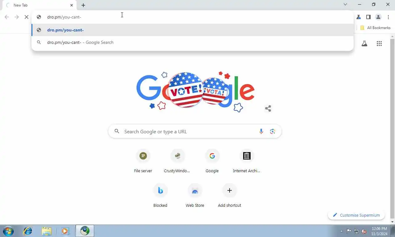Open the tab search chevron
Viewport: 395px width, 237px height.
345,5
